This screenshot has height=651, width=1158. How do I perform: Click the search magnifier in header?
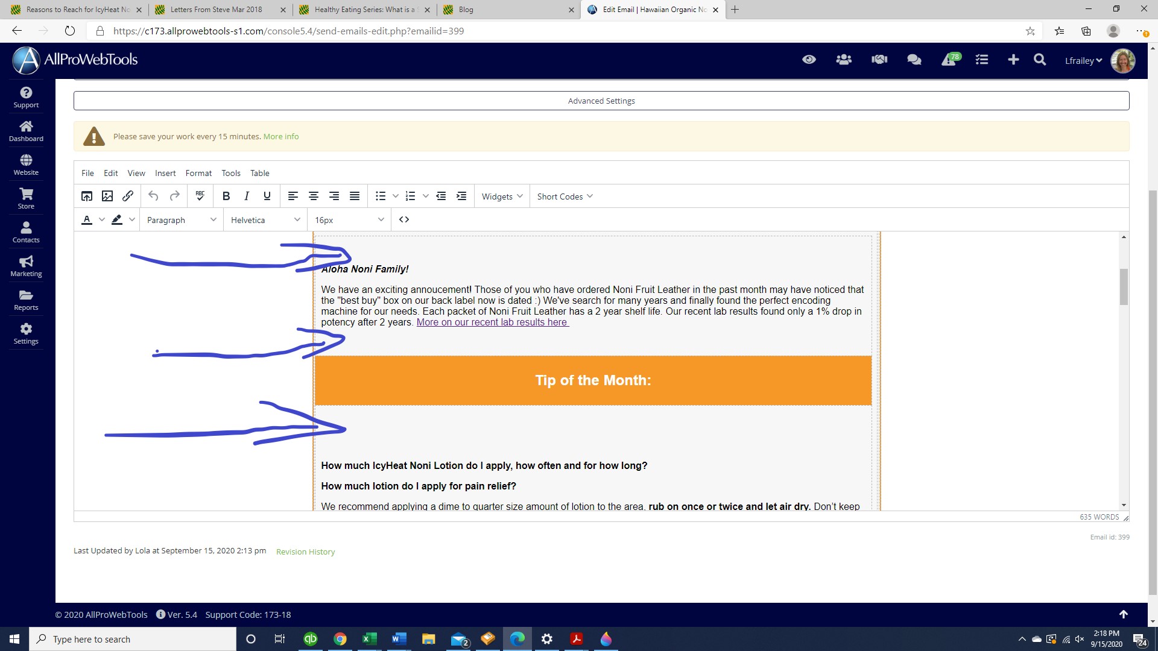(x=1040, y=60)
